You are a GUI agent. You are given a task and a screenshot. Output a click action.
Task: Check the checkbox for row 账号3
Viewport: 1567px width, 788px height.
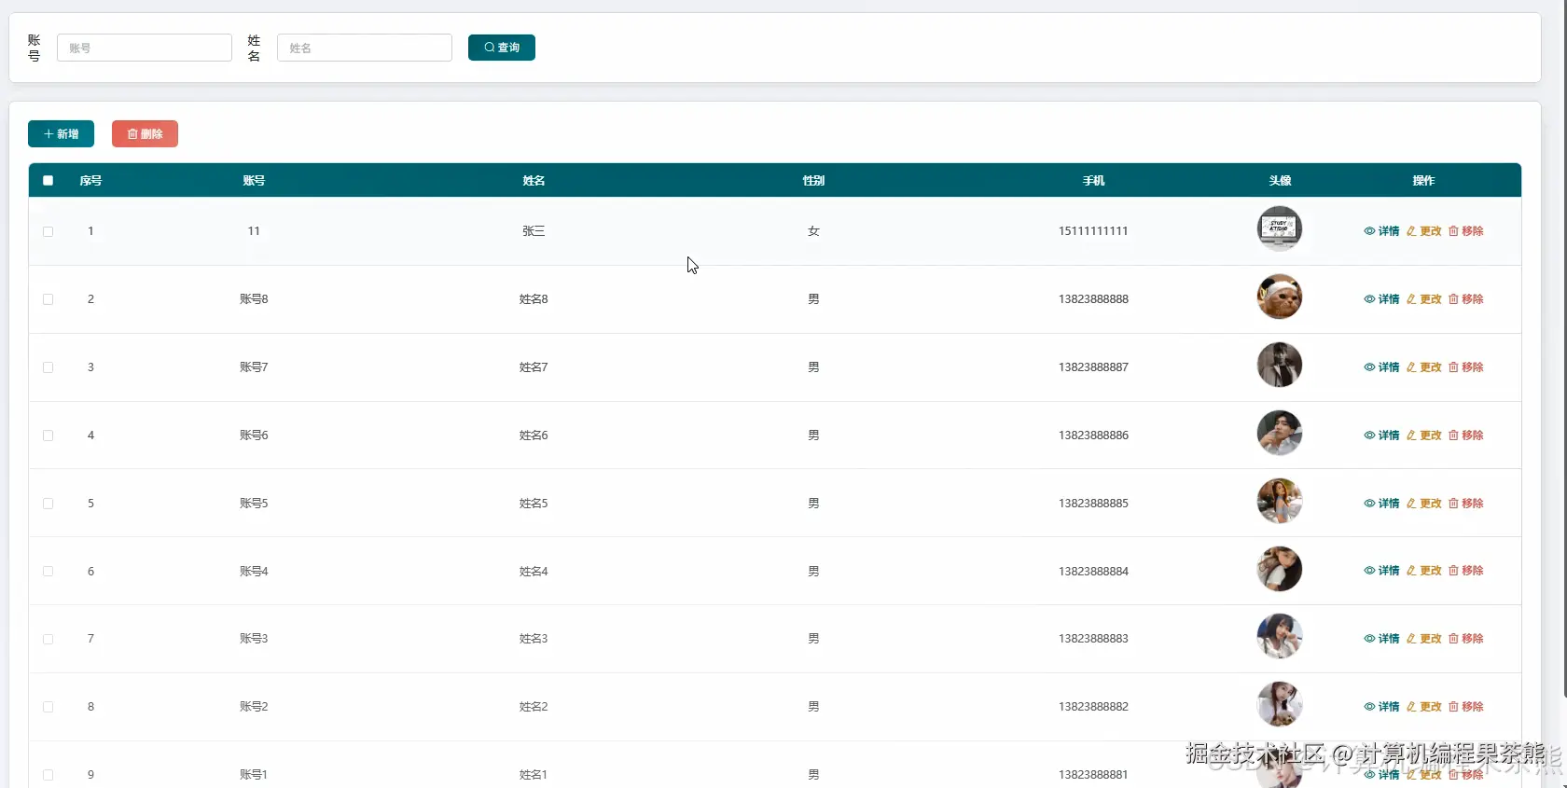pyautogui.click(x=49, y=639)
